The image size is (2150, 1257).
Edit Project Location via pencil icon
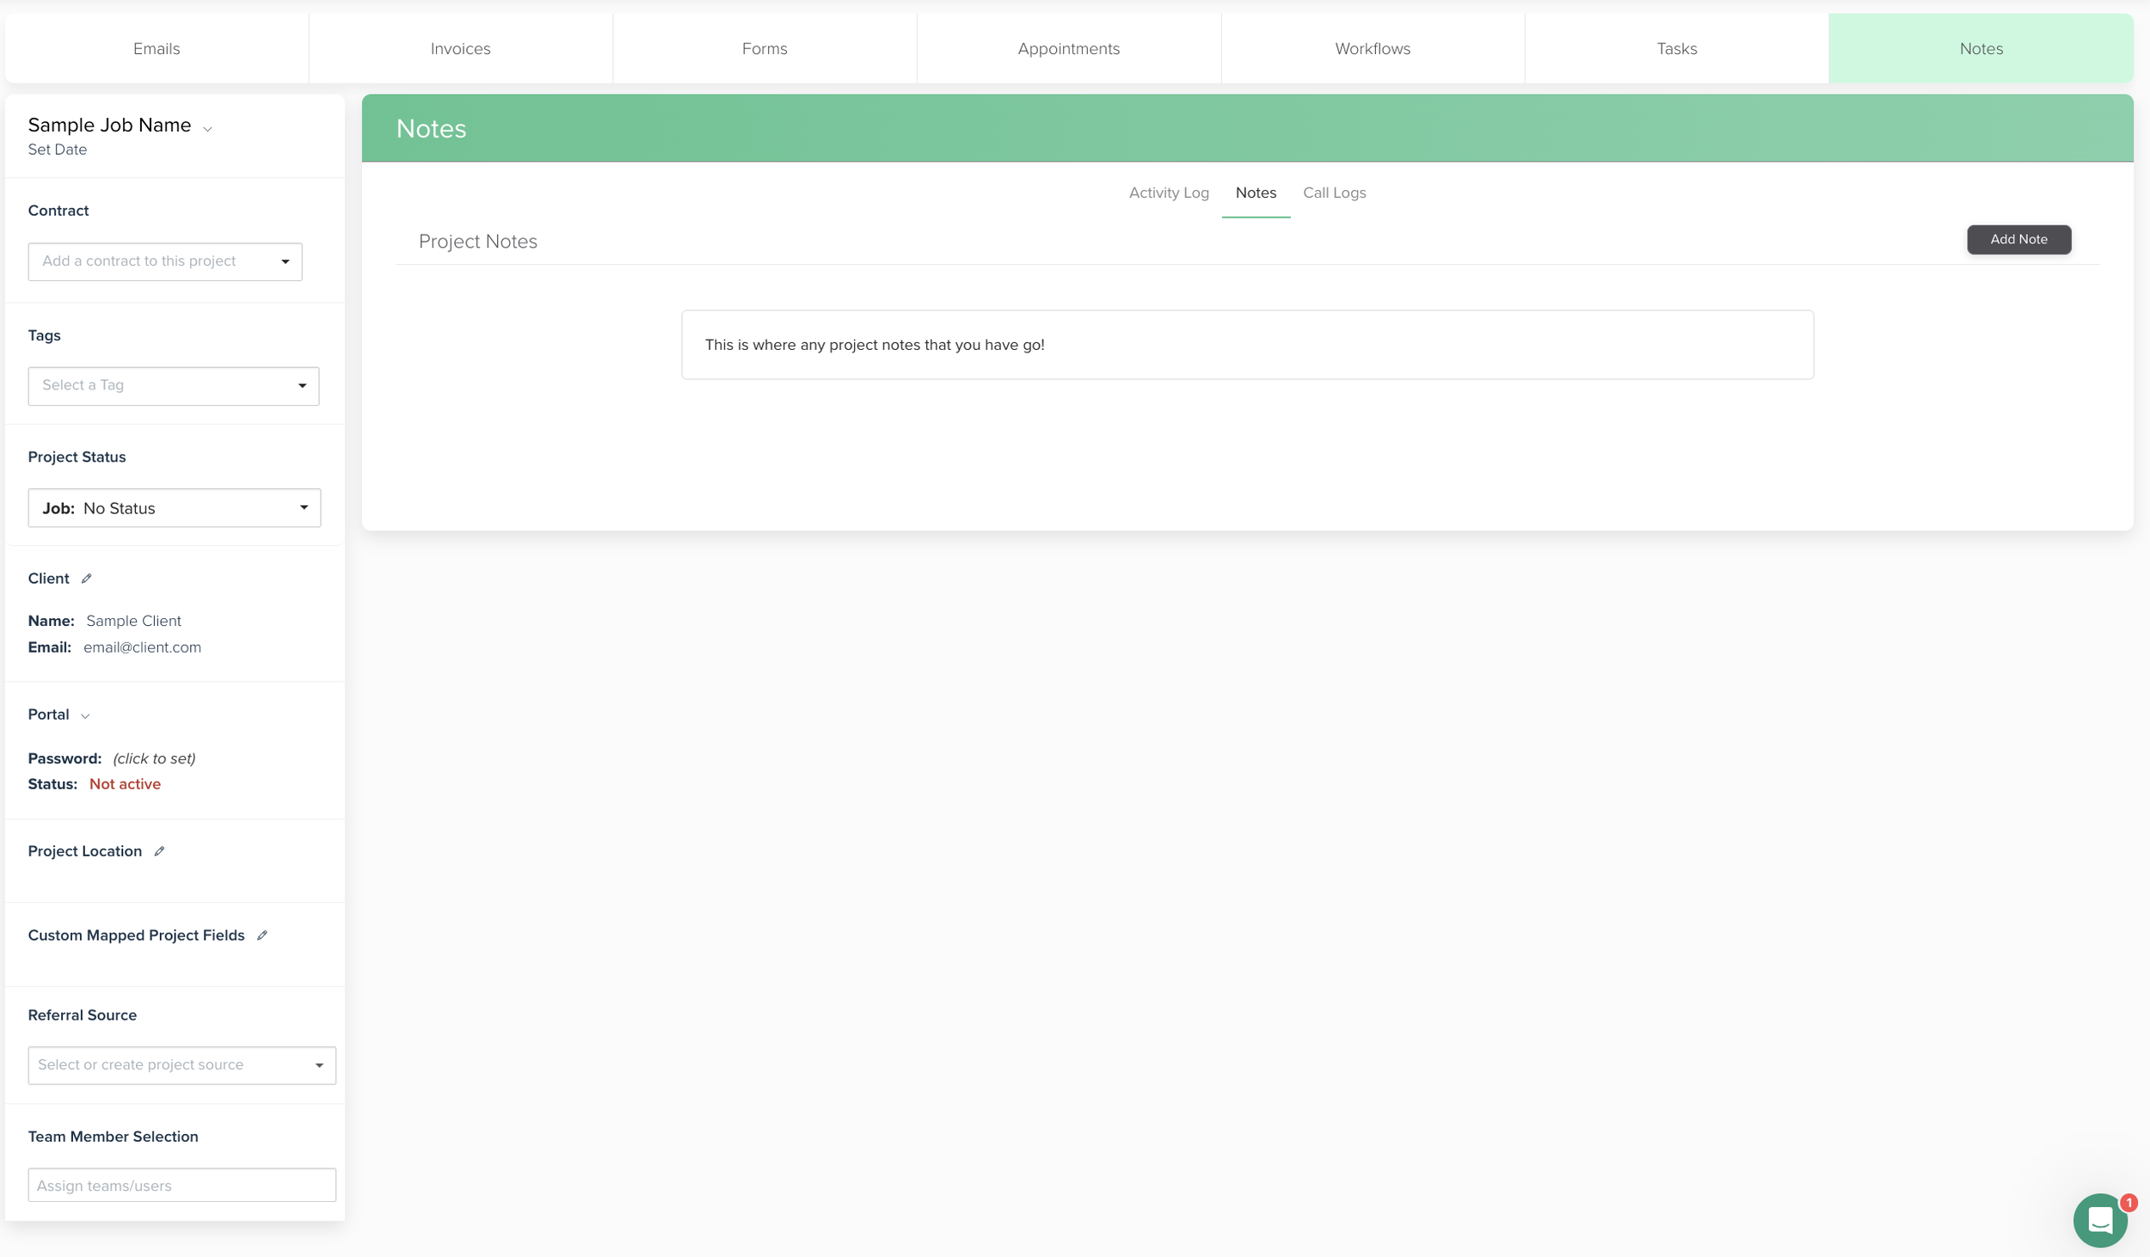point(159,851)
